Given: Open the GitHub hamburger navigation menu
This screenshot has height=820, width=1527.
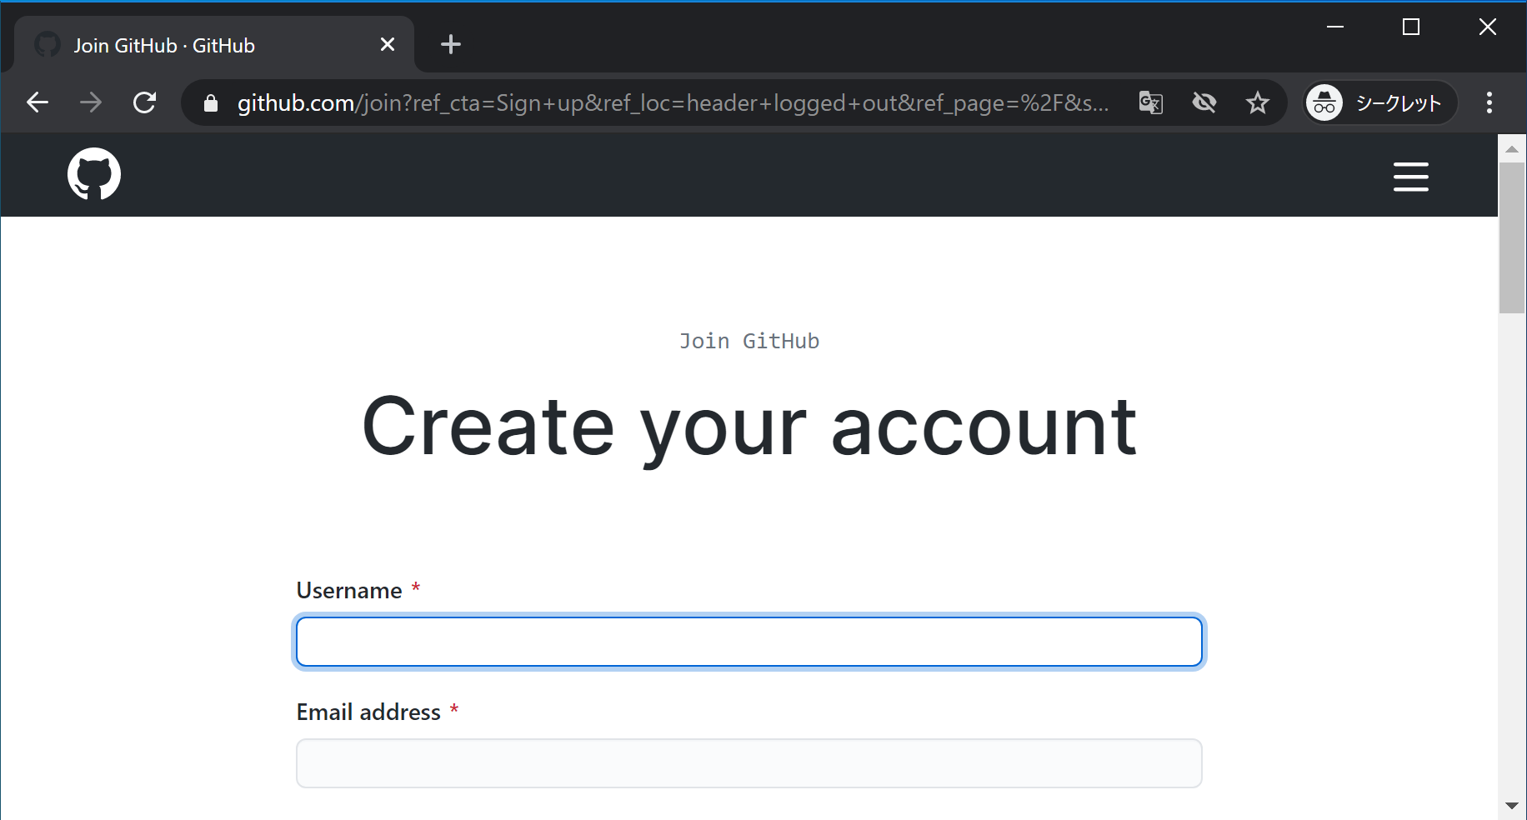Looking at the screenshot, I should pyautogui.click(x=1410, y=177).
